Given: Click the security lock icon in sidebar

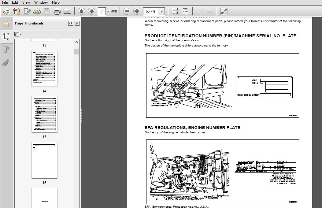Looking at the screenshot, I should pos(6,24).
